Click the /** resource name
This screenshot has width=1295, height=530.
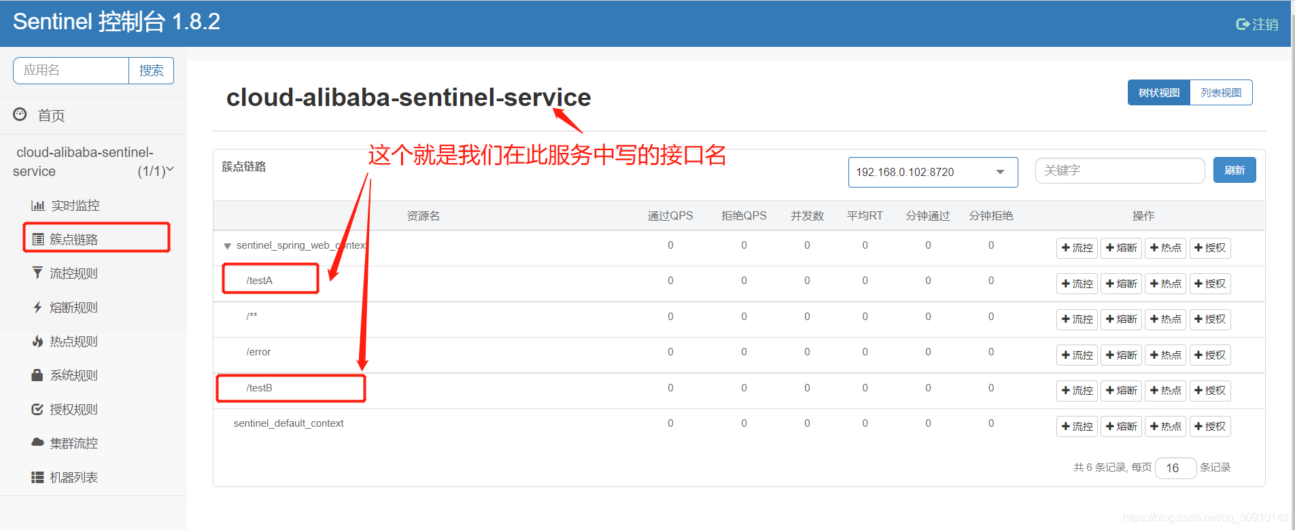[x=252, y=316]
